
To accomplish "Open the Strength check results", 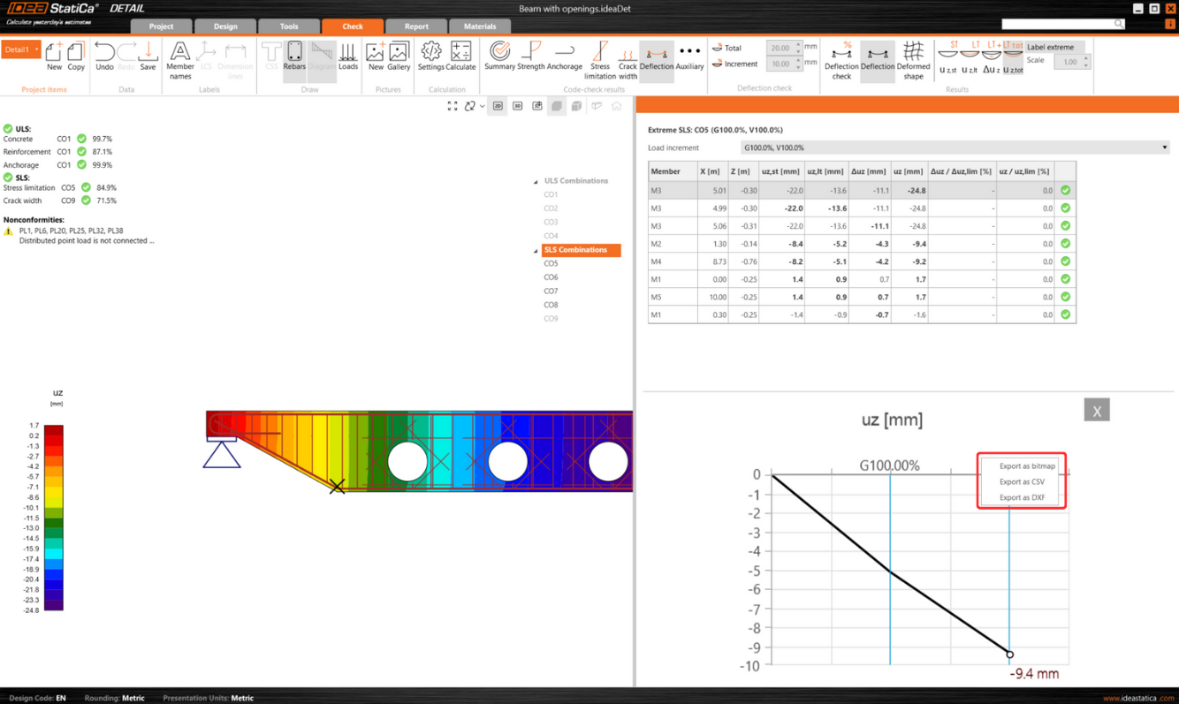I will 531,55.
